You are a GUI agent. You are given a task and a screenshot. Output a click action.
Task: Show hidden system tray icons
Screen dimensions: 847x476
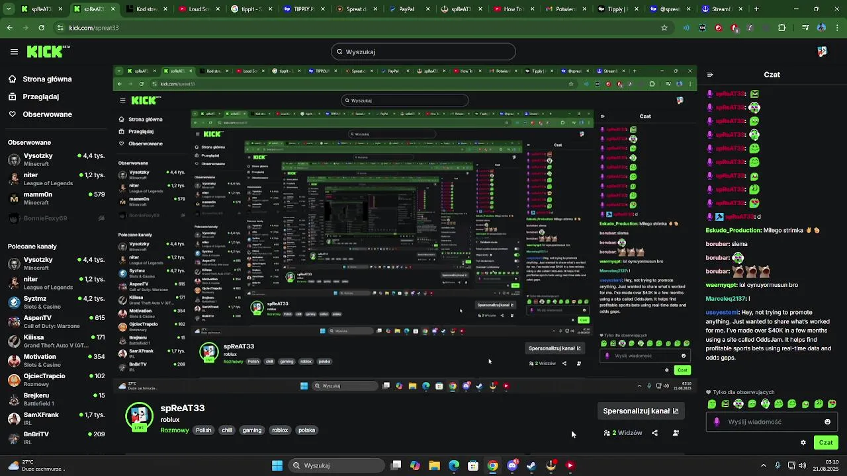click(764, 465)
